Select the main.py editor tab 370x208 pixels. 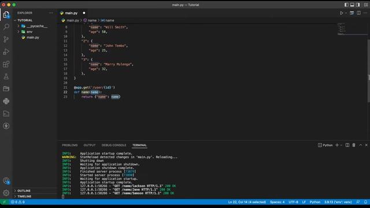[x=71, y=13]
